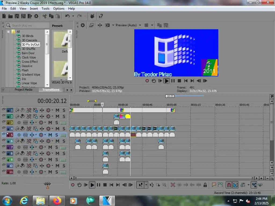Toggle preview on external monitor icon
Screen dimensions: 275x206
click(x=91, y=25)
